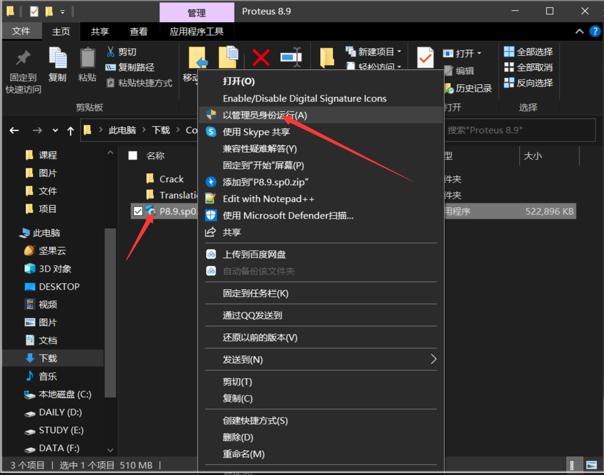Select 创建快捷方式(S)
The height and width of the screenshot is (475, 604).
click(320, 421)
